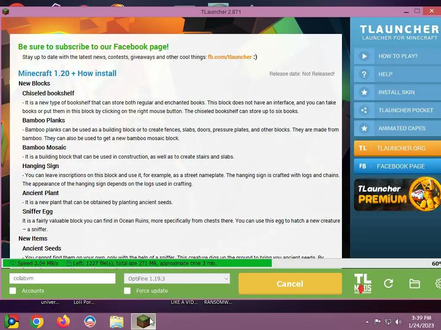Open the Obama-logo app in taskbar
The image size is (441, 330).
[x=90, y=321]
